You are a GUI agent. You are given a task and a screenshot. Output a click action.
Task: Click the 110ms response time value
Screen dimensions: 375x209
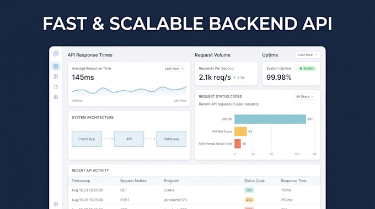point(286,190)
